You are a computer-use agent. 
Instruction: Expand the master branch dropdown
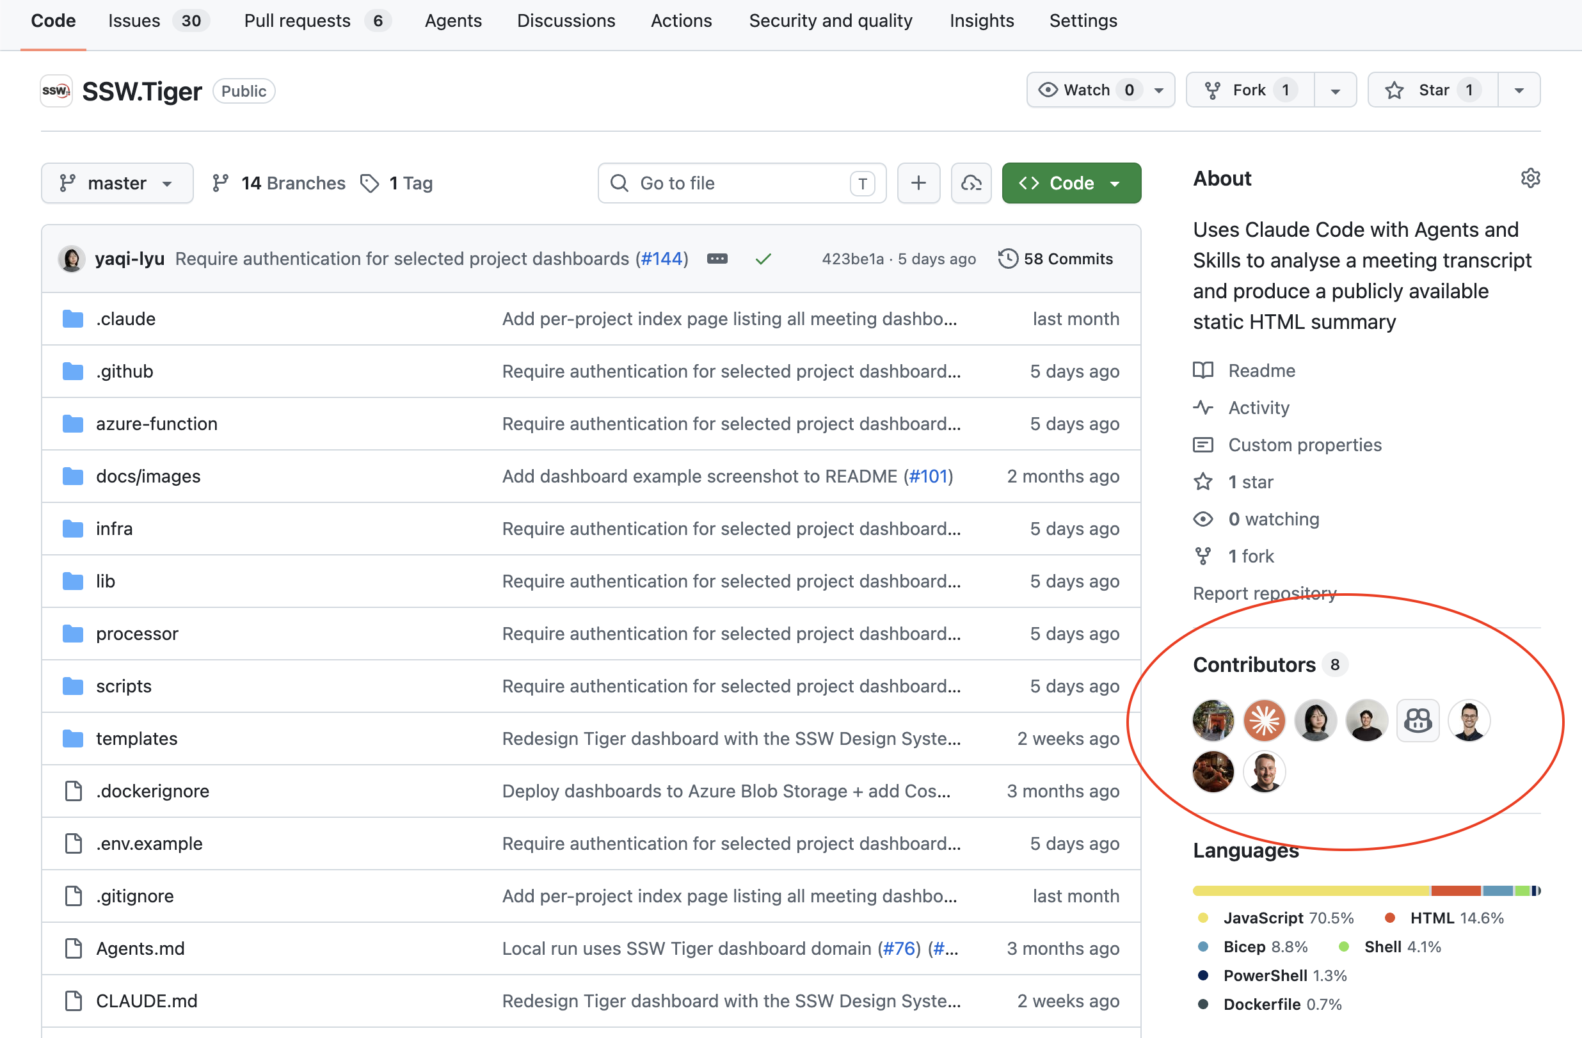(x=117, y=183)
